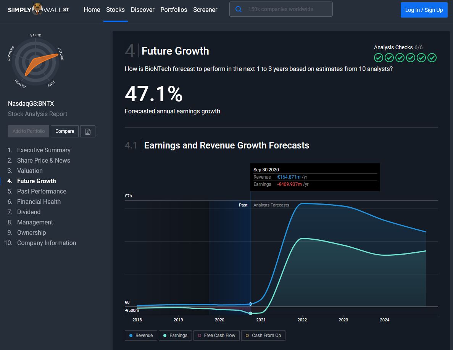Click the Simply Wall St logo
The height and width of the screenshot is (350, 453).
click(x=39, y=10)
